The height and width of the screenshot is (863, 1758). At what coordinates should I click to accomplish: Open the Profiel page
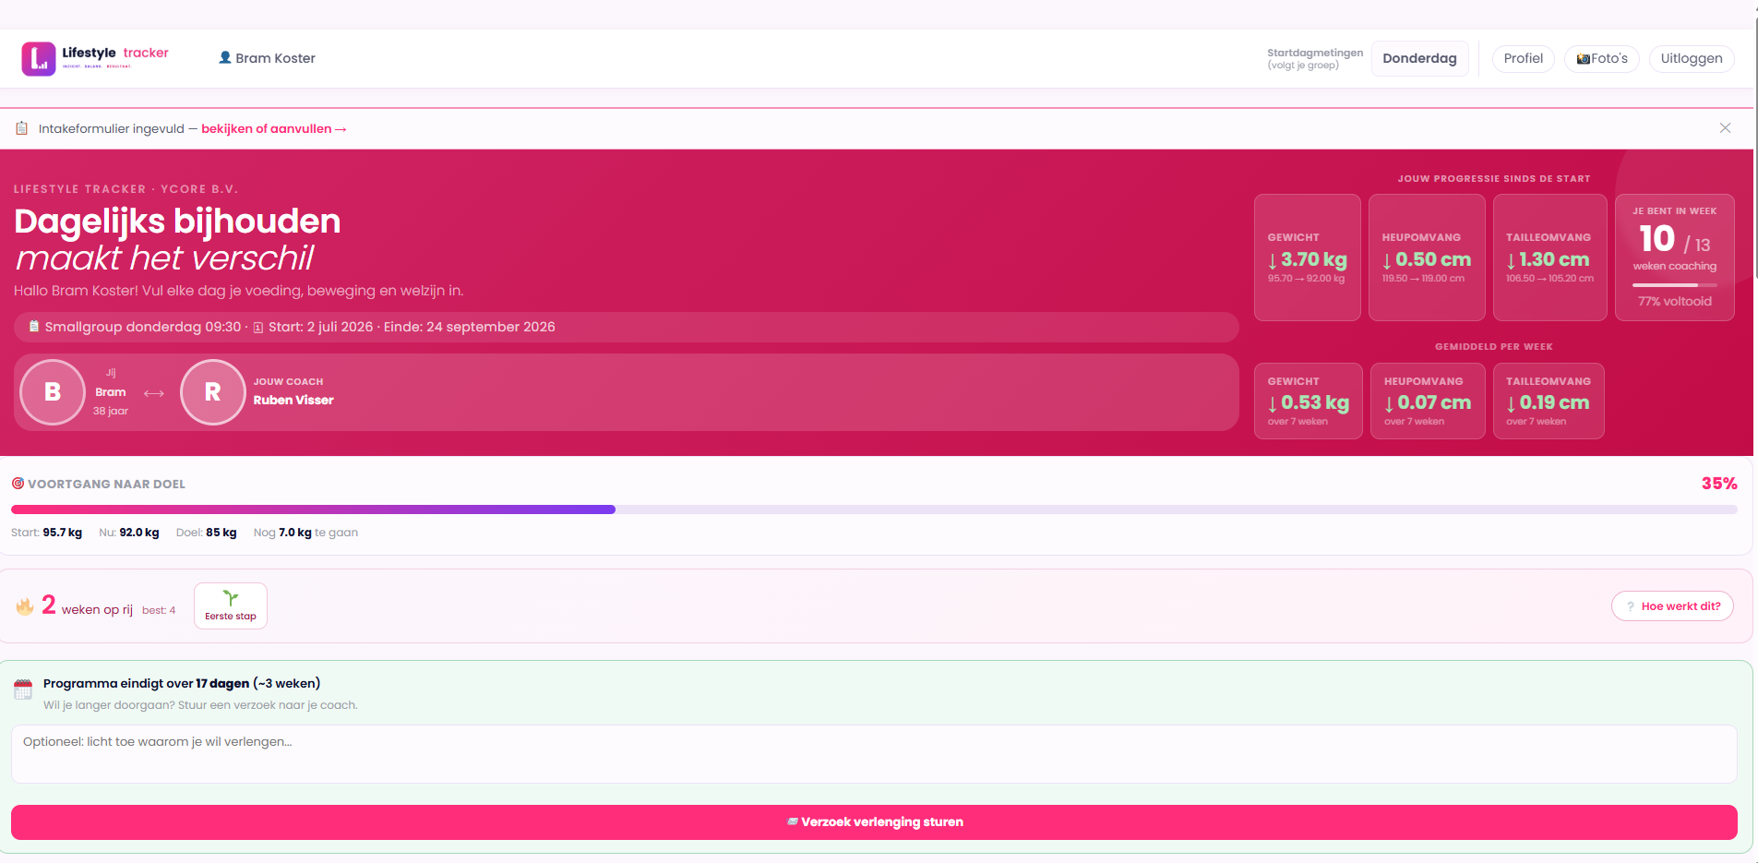tap(1523, 58)
